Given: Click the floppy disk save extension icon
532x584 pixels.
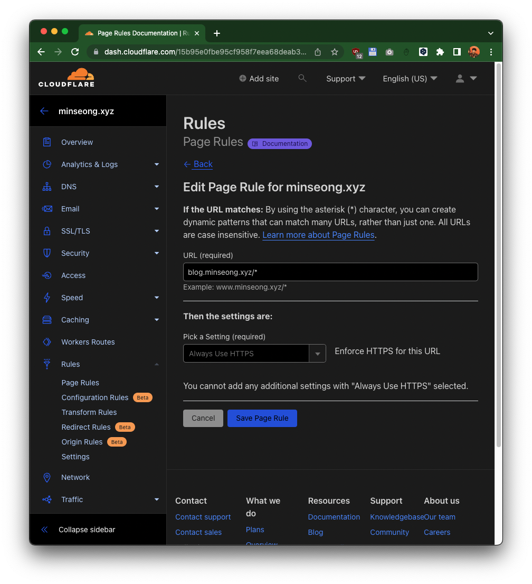Looking at the screenshot, I should pyautogui.click(x=373, y=52).
